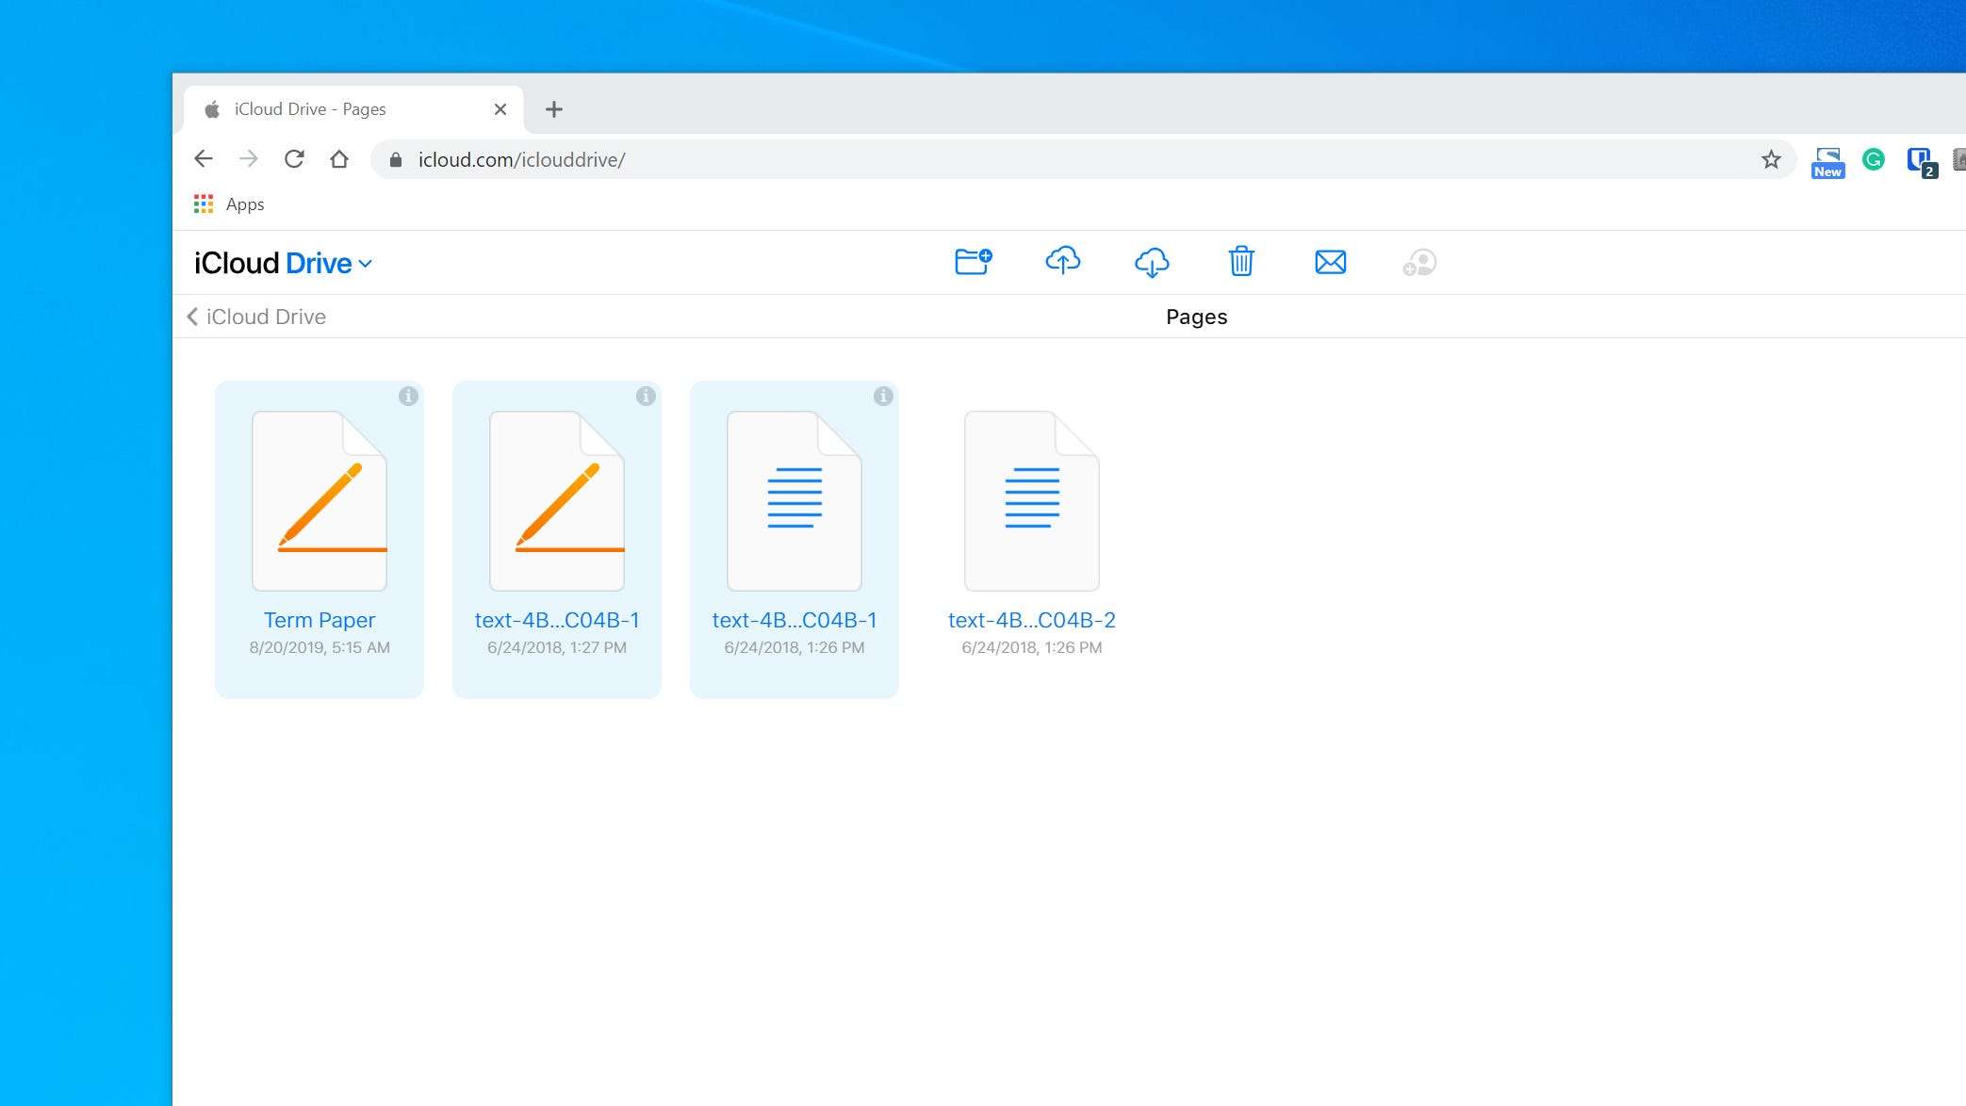The image size is (1966, 1106).
Task: Click the info icon on text-4B...C04B-1
Action: 644,396
